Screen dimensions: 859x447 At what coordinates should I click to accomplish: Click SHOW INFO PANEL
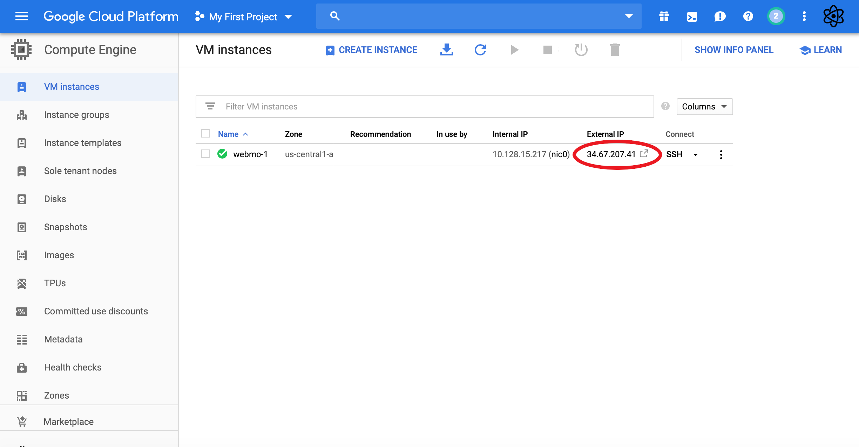tap(734, 50)
